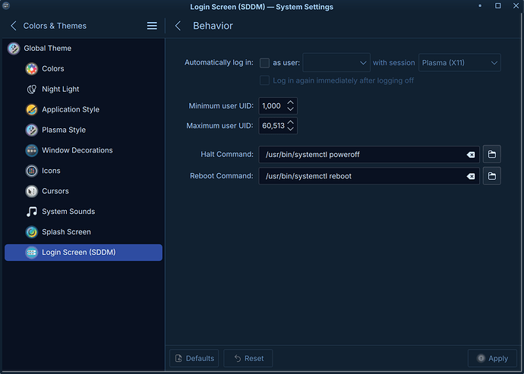
Task: Select the Cursors icon
Action: 31,191
